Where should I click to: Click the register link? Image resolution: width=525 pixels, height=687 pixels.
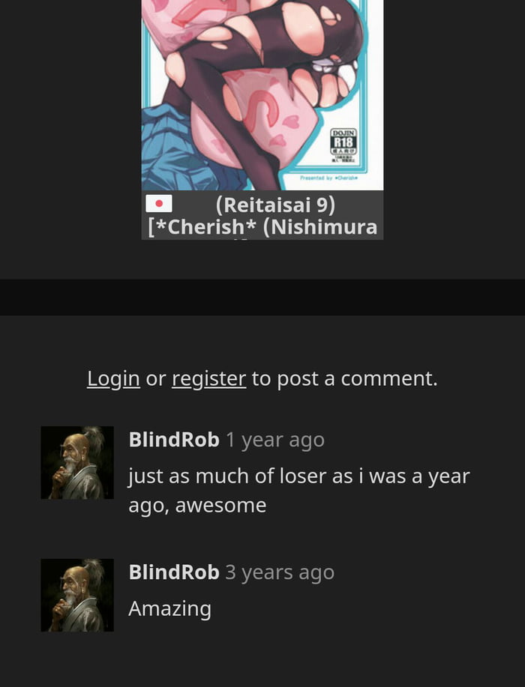point(208,378)
